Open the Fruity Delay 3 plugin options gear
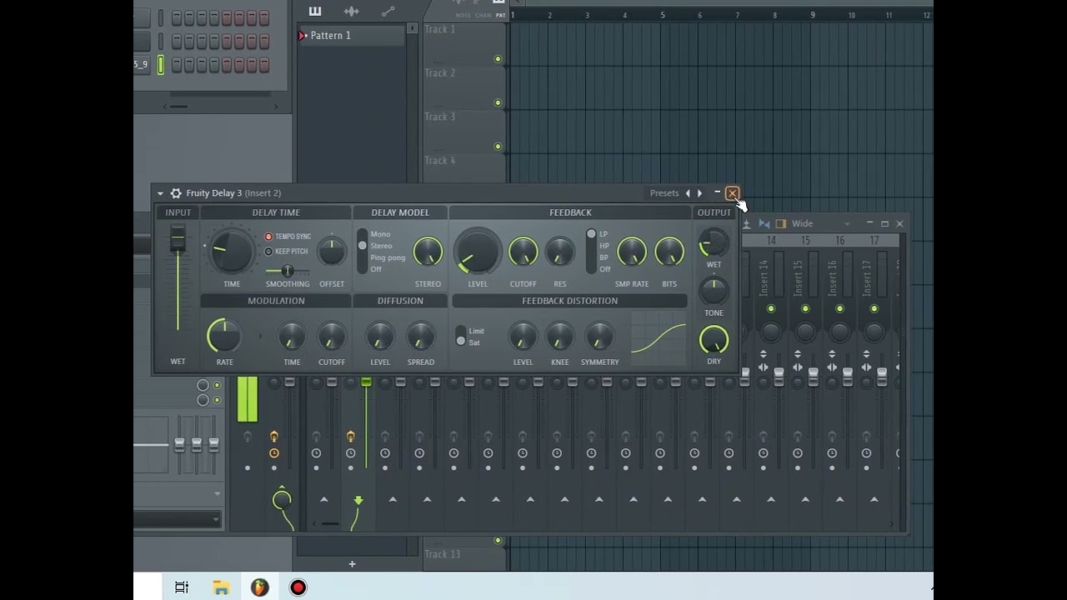Screen dimensions: 1067x600 coord(176,193)
